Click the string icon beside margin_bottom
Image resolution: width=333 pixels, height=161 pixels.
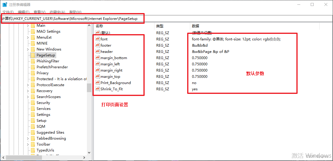pos(98,58)
